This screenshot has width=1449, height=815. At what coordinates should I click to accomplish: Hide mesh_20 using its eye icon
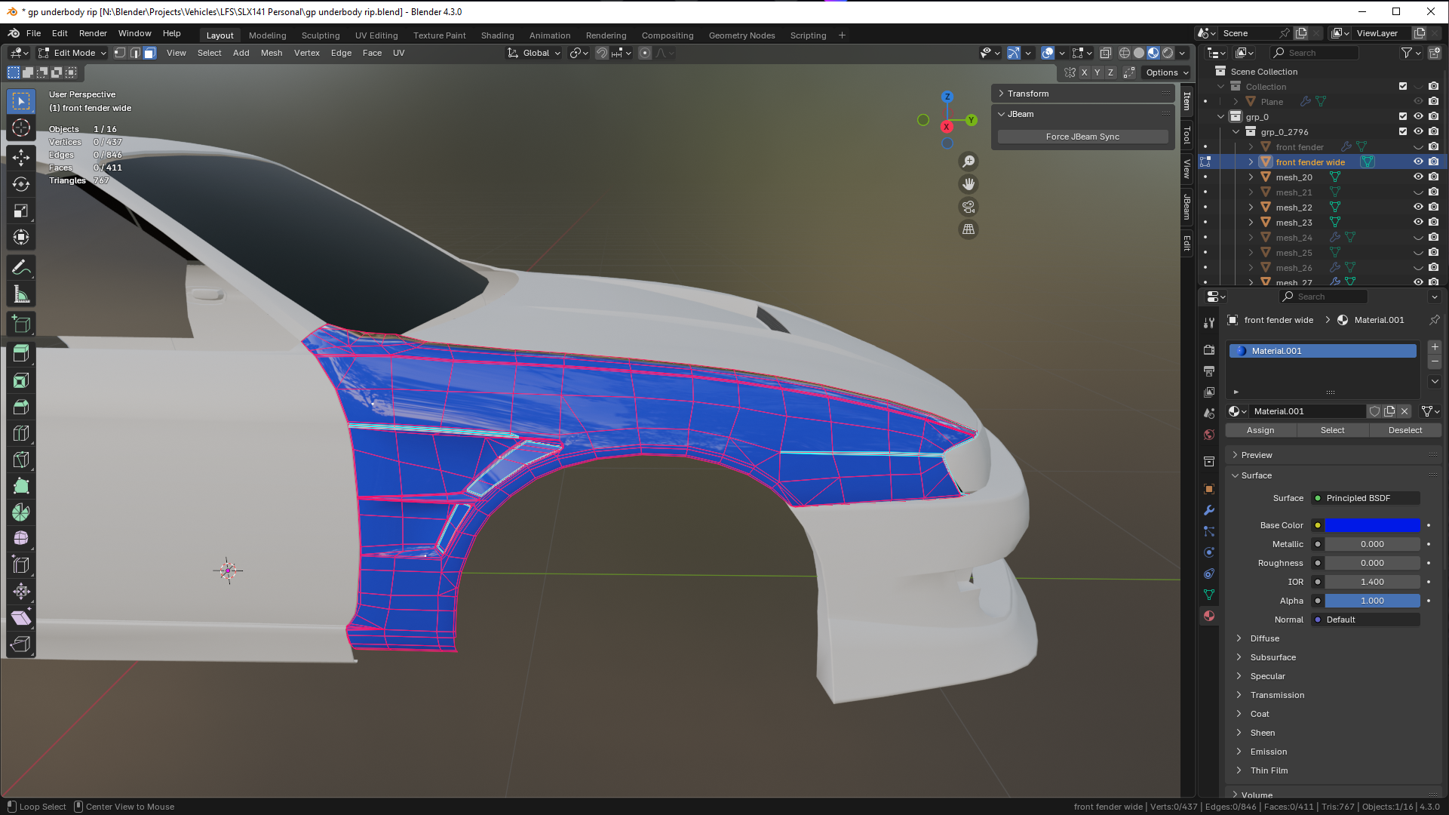pyautogui.click(x=1418, y=177)
